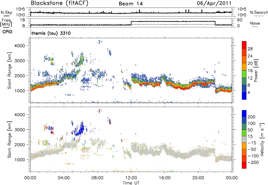268x185 pixels.
Task: Click the "-50" label on Velocity colorbar
Action: click(x=252, y=149)
